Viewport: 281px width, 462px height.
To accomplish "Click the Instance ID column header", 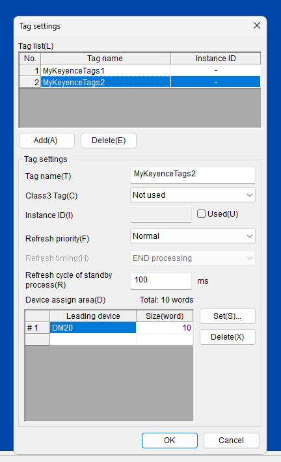I will (x=215, y=59).
